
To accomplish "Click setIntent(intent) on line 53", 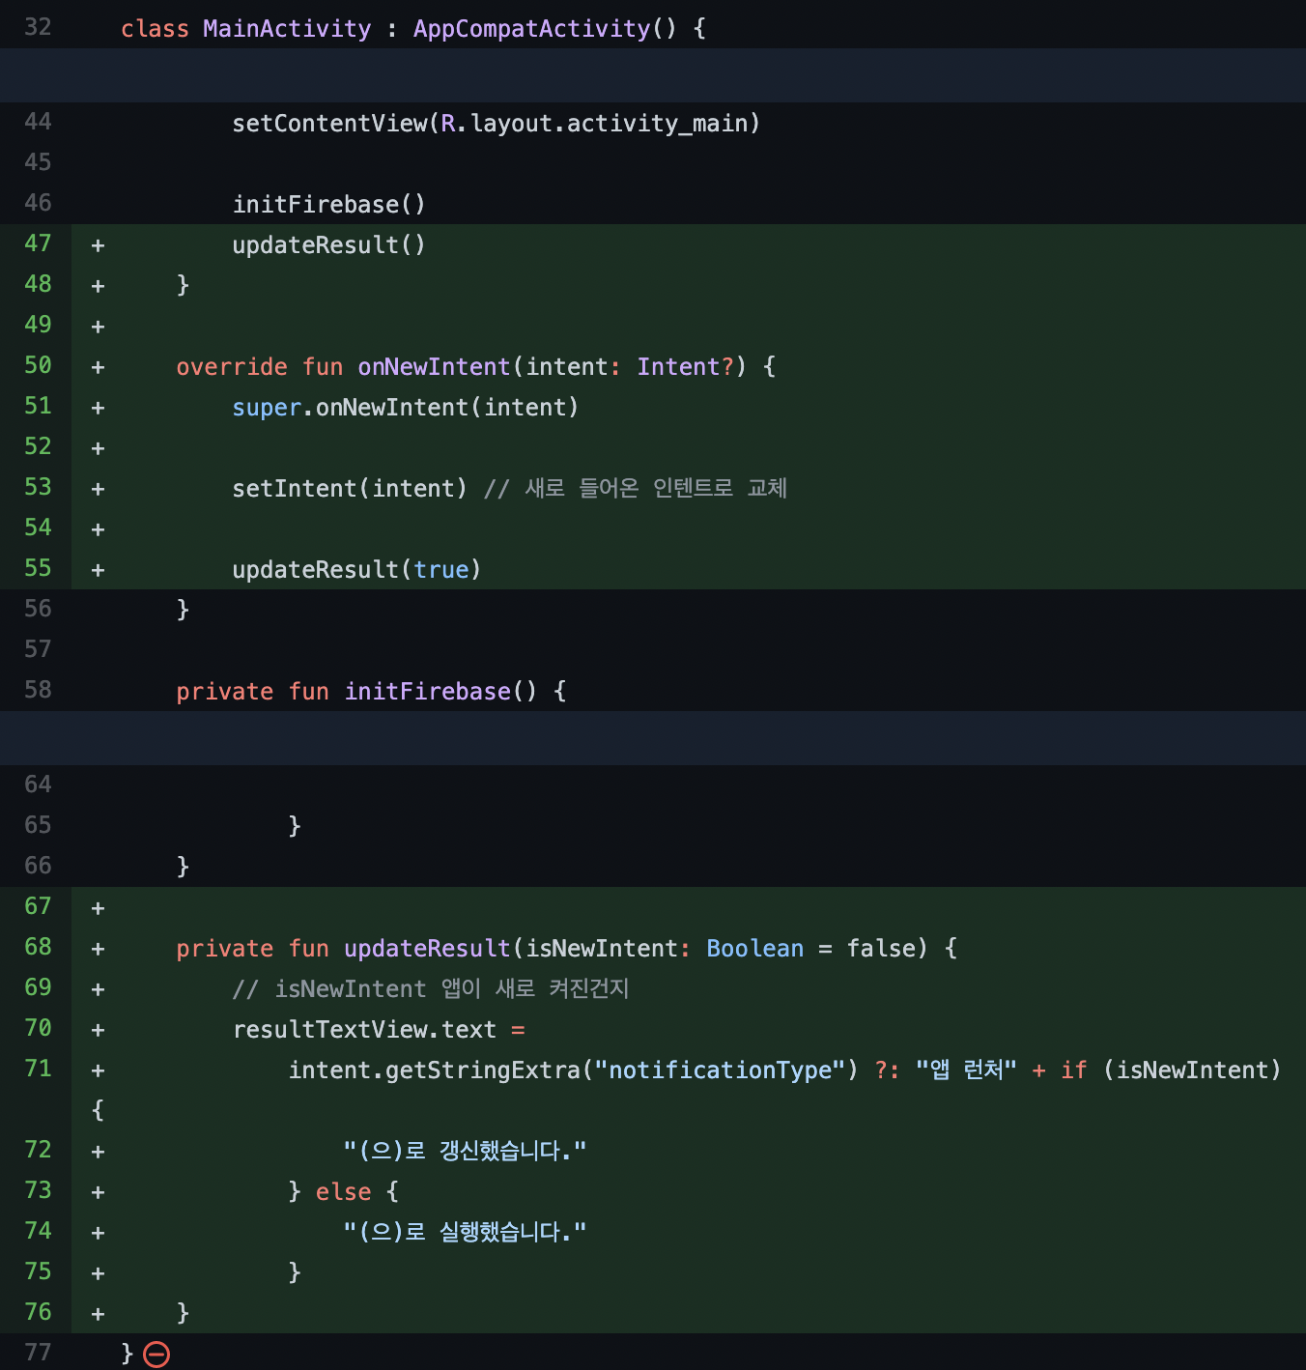I will [x=350, y=489].
